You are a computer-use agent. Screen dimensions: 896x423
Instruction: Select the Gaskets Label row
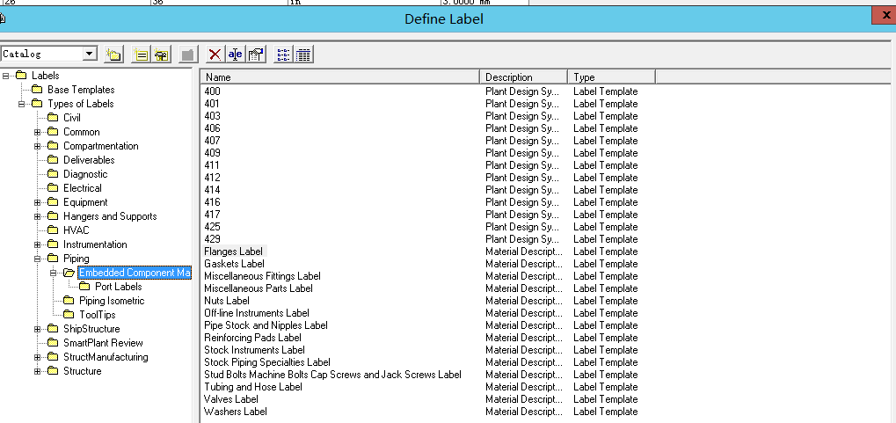(x=234, y=264)
